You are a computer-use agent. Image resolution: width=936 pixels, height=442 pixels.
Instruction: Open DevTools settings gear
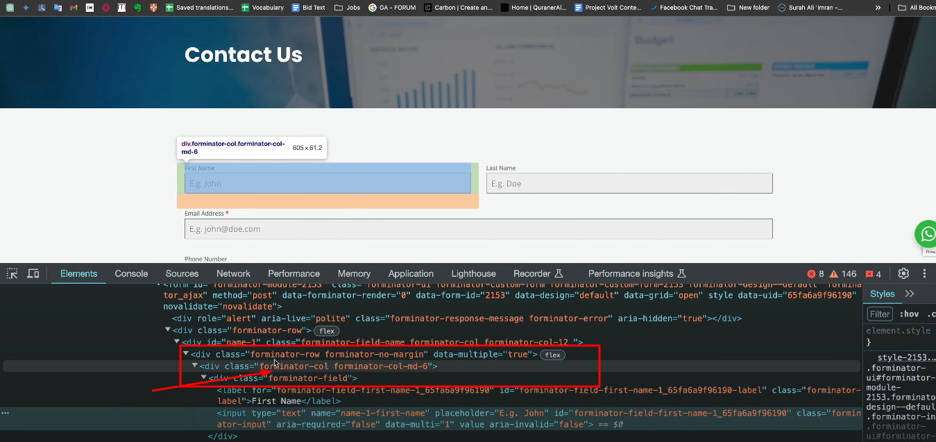(x=903, y=273)
